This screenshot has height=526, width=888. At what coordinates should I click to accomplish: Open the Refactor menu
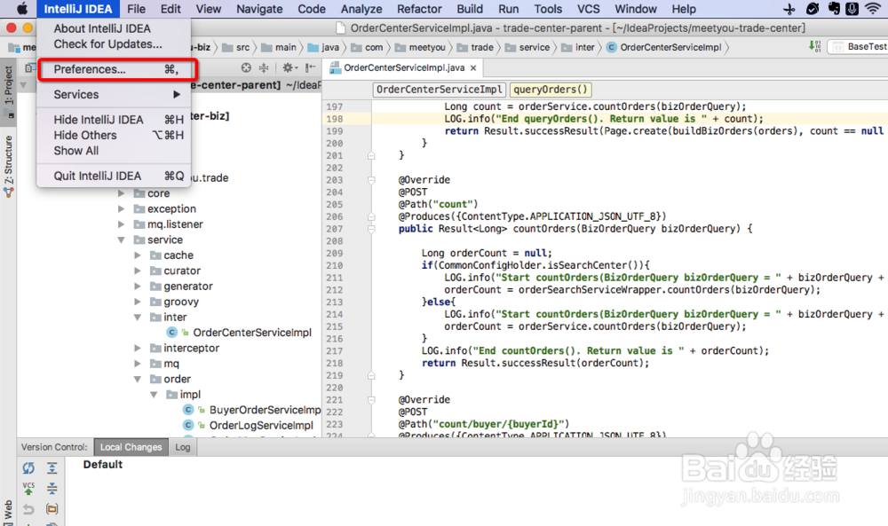pos(419,9)
